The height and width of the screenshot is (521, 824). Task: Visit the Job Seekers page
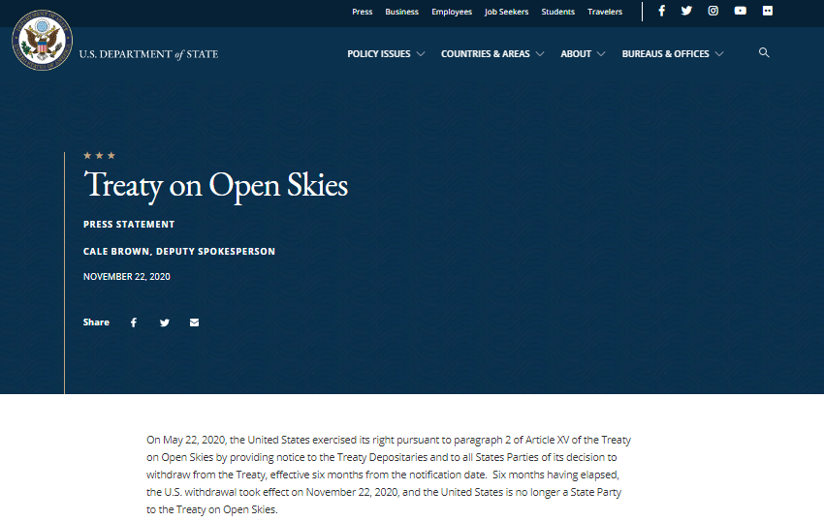coord(506,12)
